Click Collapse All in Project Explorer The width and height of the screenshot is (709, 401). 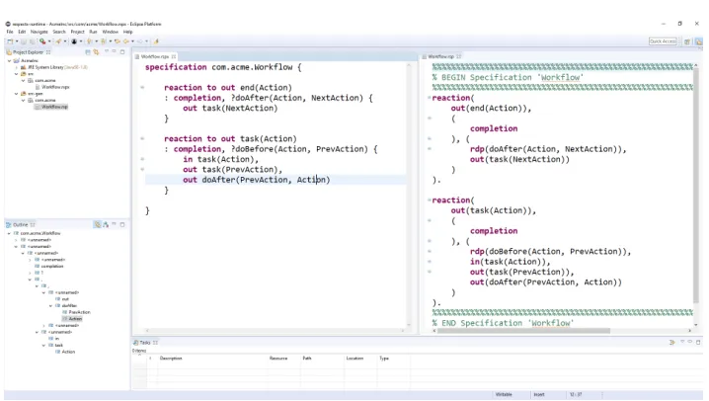(88, 52)
